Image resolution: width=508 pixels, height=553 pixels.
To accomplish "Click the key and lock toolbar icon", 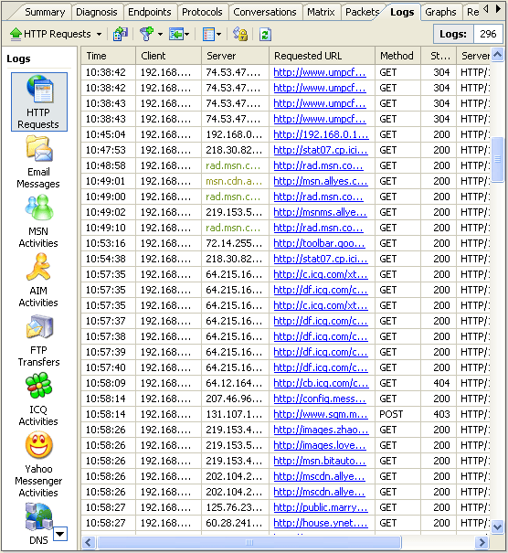I will [x=240, y=34].
